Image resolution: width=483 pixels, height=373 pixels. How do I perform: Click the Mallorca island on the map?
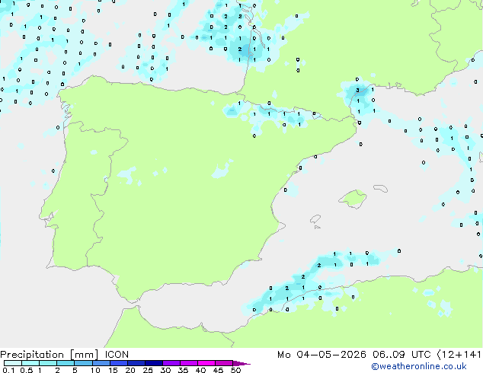click(353, 199)
